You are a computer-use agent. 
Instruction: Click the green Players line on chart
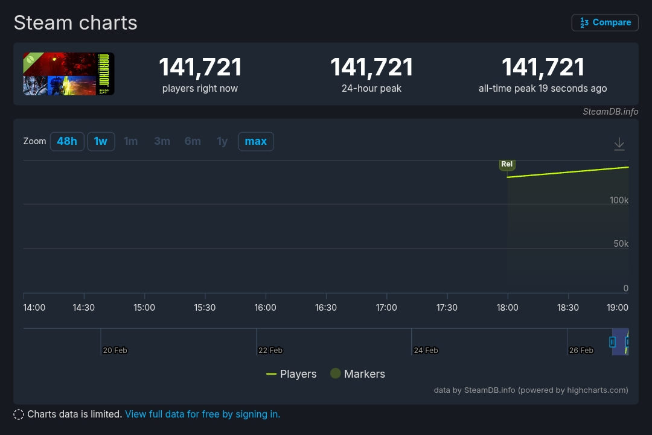pos(567,172)
